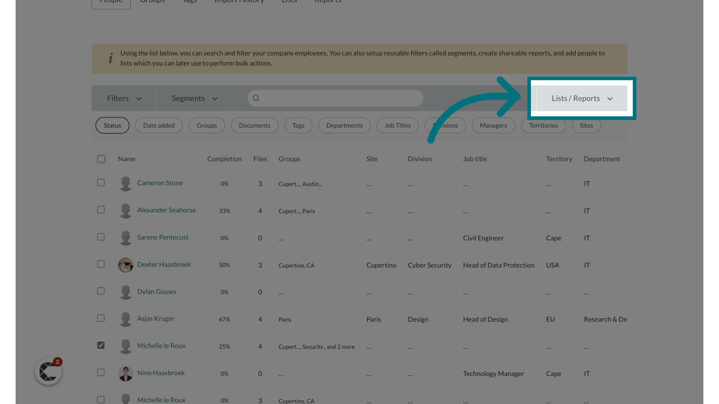The height and width of the screenshot is (404, 719).
Task: Click the Status filter chip
Action: tap(112, 125)
